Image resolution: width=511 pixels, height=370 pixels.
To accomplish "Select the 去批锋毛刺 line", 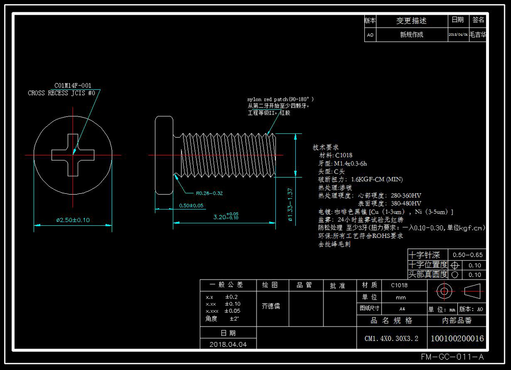I will click(x=334, y=244).
